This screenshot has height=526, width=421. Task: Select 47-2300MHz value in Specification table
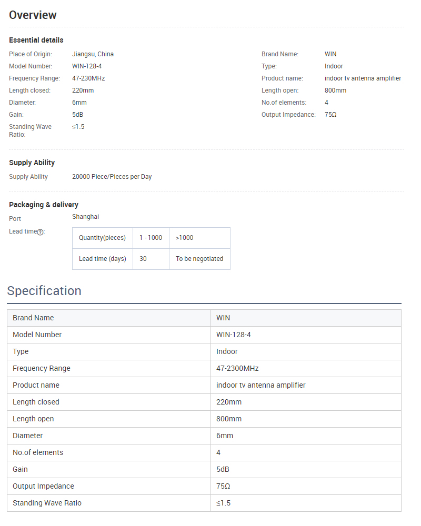tap(237, 368)
